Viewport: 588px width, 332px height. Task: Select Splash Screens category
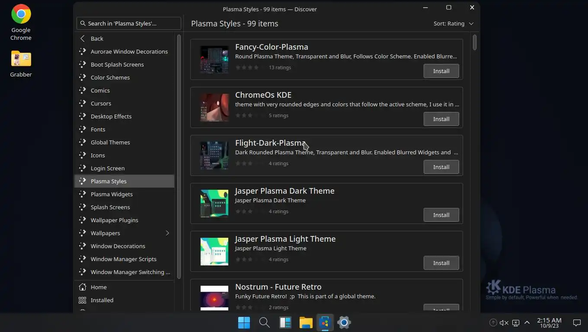pyautogui.click(x=125, y=207)
